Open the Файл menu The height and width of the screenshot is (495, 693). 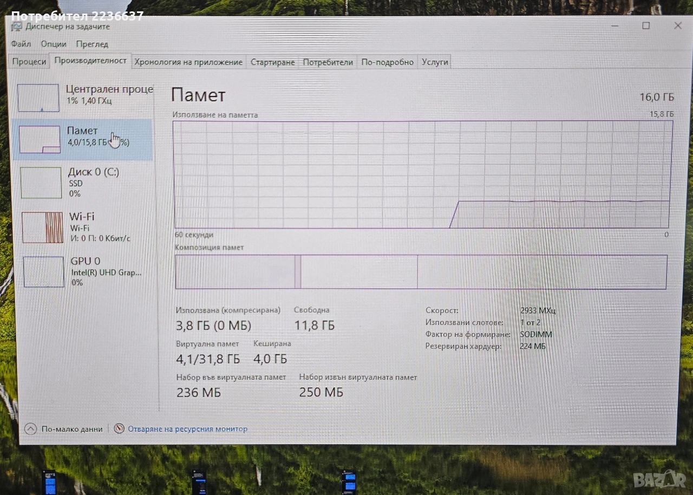(x=21, y=44)
